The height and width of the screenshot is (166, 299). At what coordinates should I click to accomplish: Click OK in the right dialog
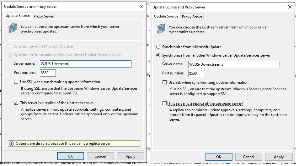(219, 157)
